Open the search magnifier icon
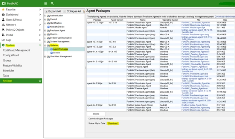235x139 pixels. point(52,3)
